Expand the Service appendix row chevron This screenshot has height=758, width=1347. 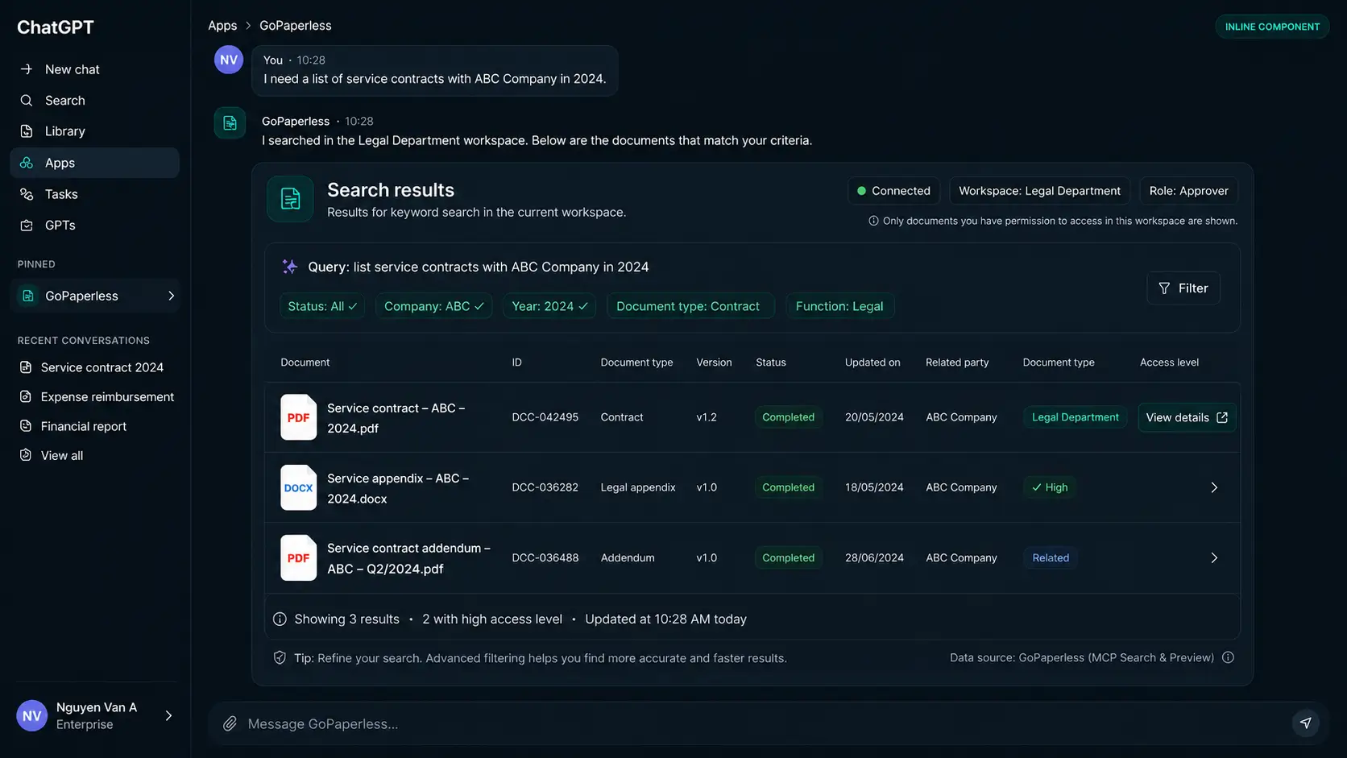(1214, 487)
